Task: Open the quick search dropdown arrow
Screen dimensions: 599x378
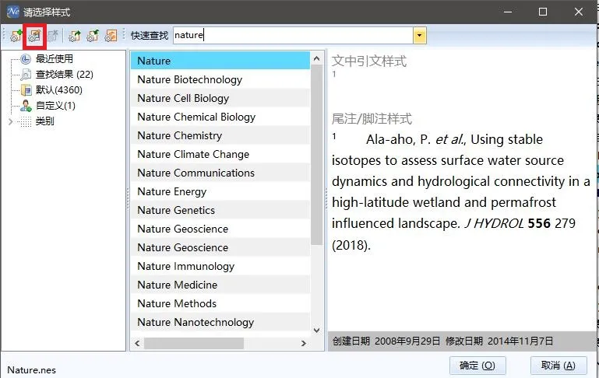Action: pyautogui.click(x=419, y=36)
